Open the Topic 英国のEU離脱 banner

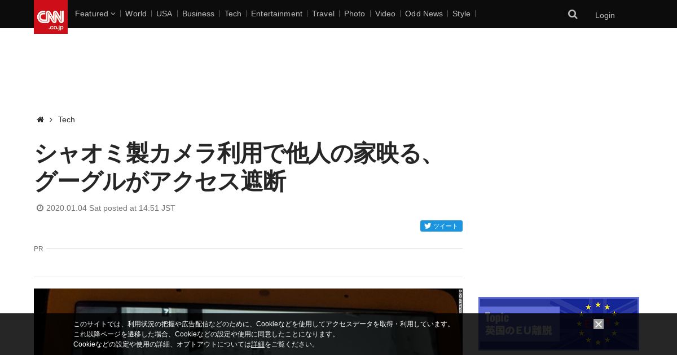(x=559, y=323)
